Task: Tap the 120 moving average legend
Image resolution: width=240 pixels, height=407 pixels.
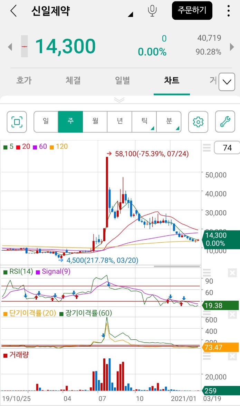Action: 59,147
